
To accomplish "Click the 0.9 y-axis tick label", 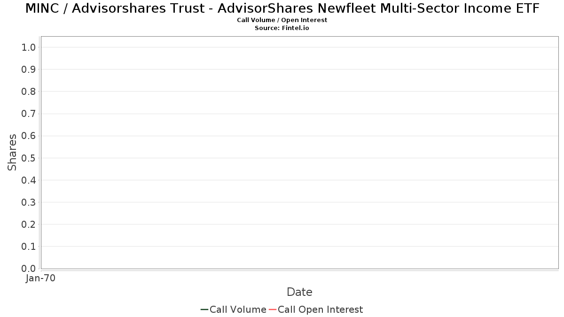I will point(29,69).
